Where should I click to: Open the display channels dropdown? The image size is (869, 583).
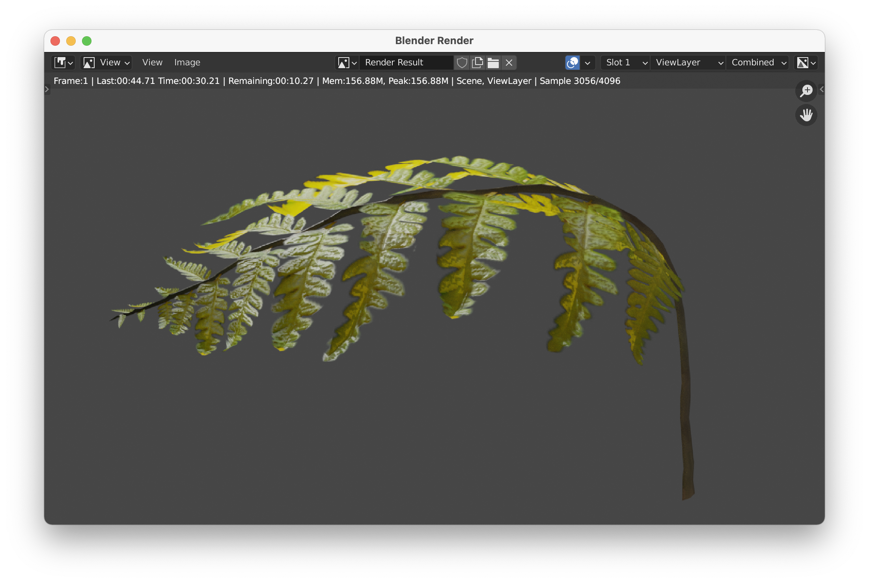coord(806,63)
